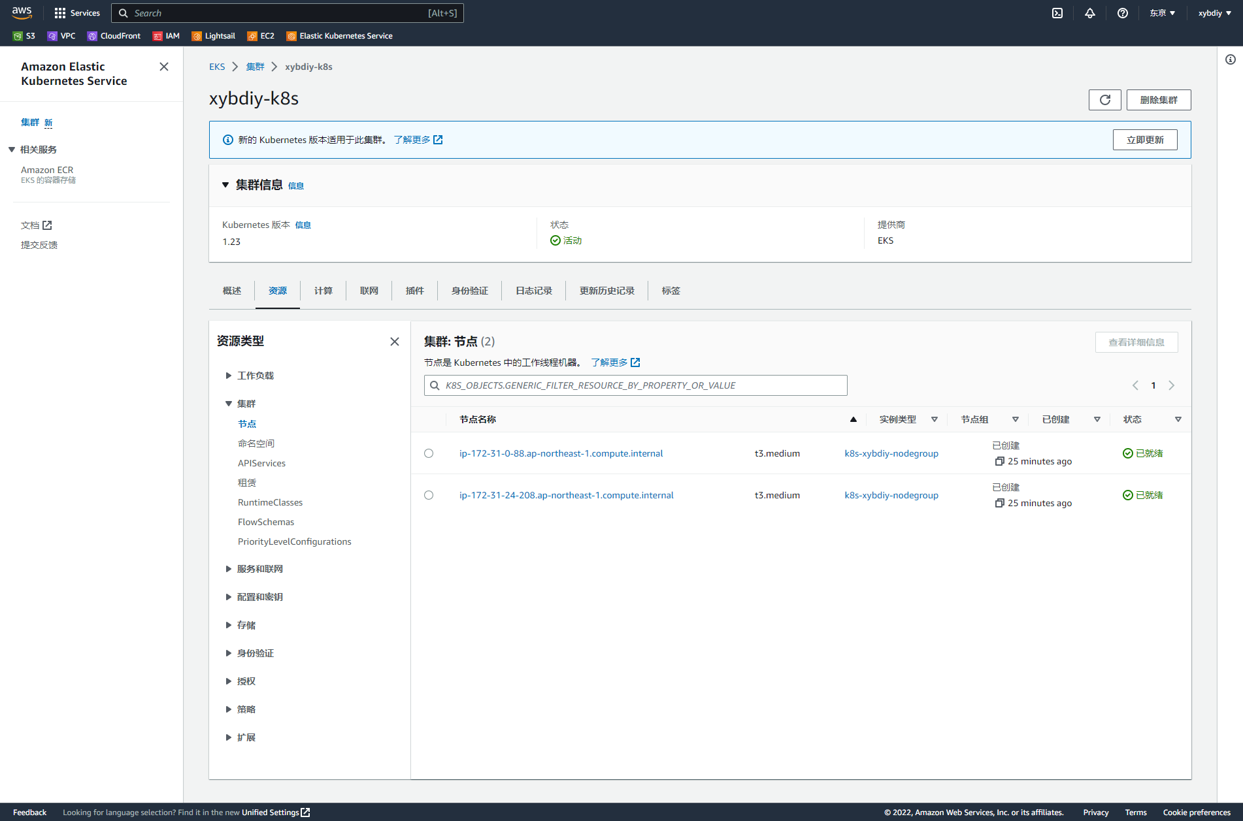Sort the 已创建 column
Screen dimensions: 1243x821
tap(1097, 419)
